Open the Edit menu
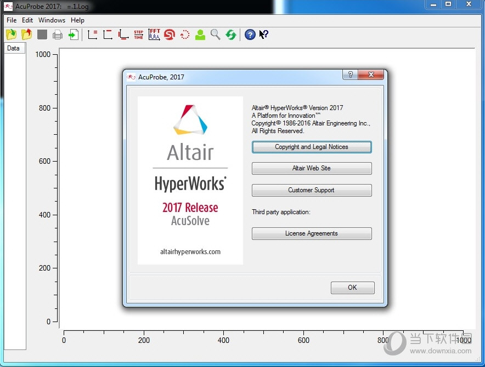This screenshot has width=485, height=367. coord(27,20)
